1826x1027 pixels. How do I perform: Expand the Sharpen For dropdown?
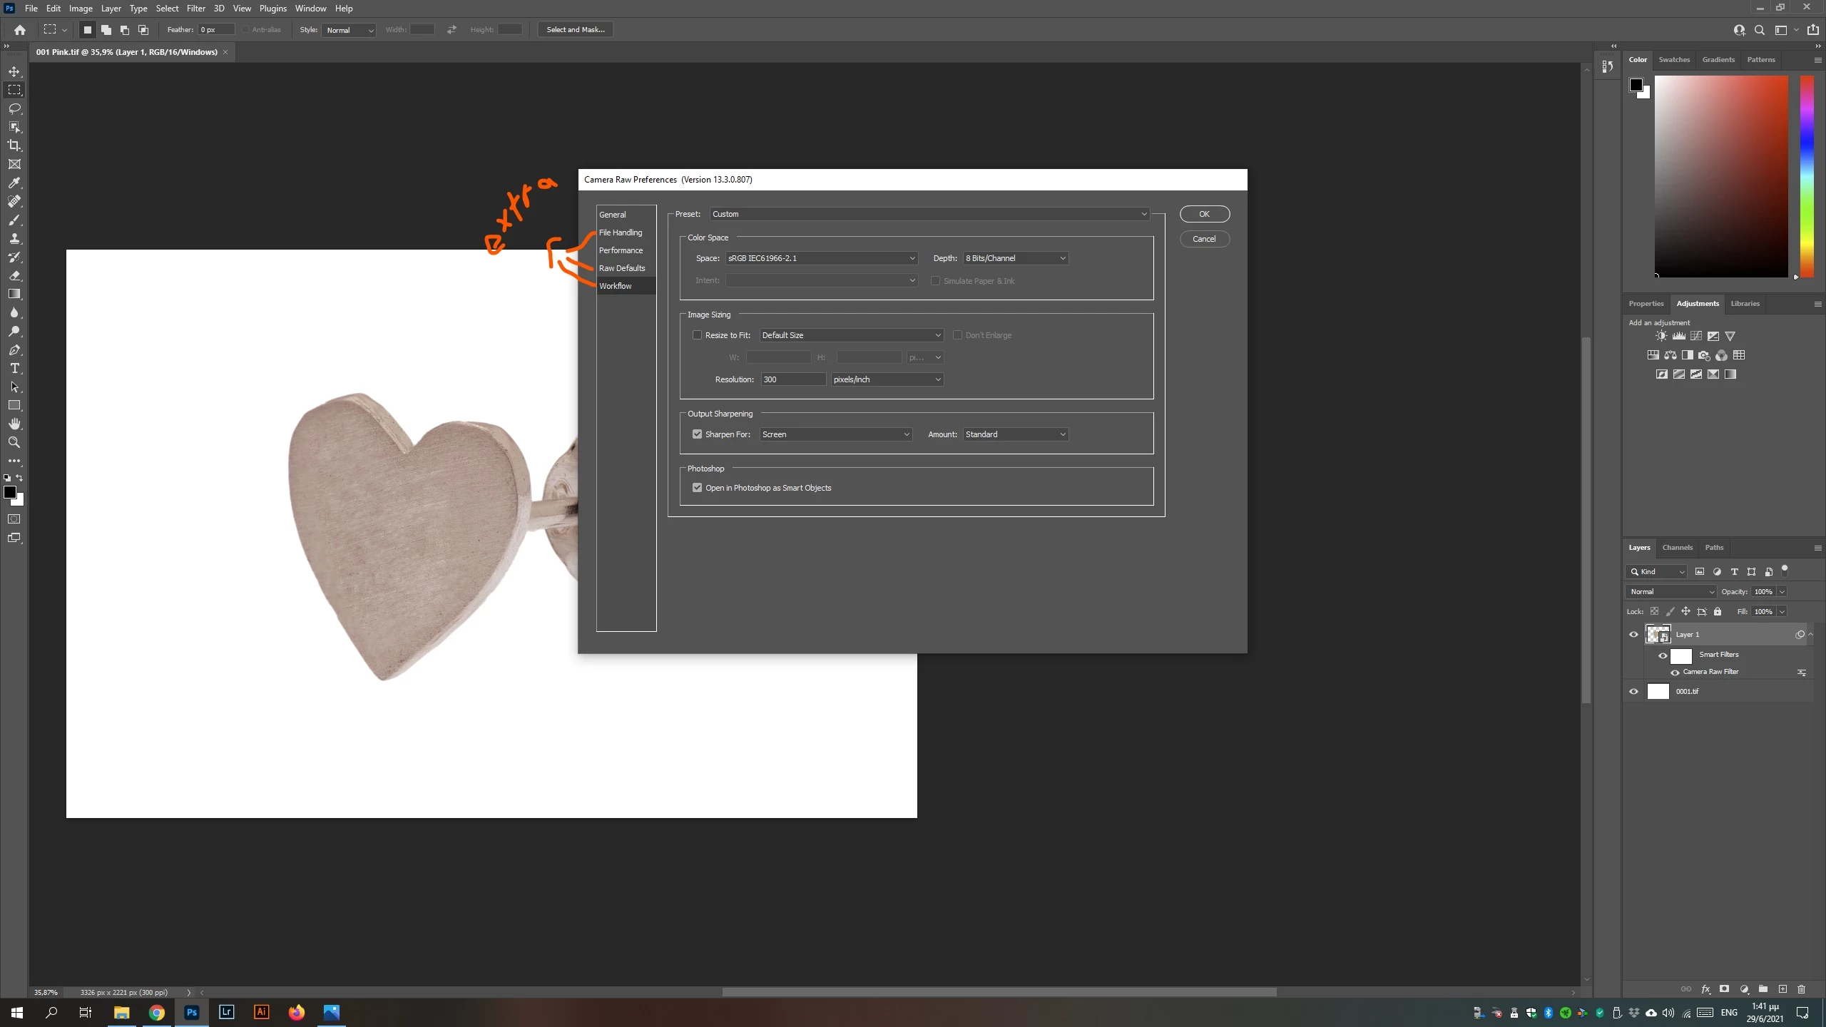coord(835,434)
